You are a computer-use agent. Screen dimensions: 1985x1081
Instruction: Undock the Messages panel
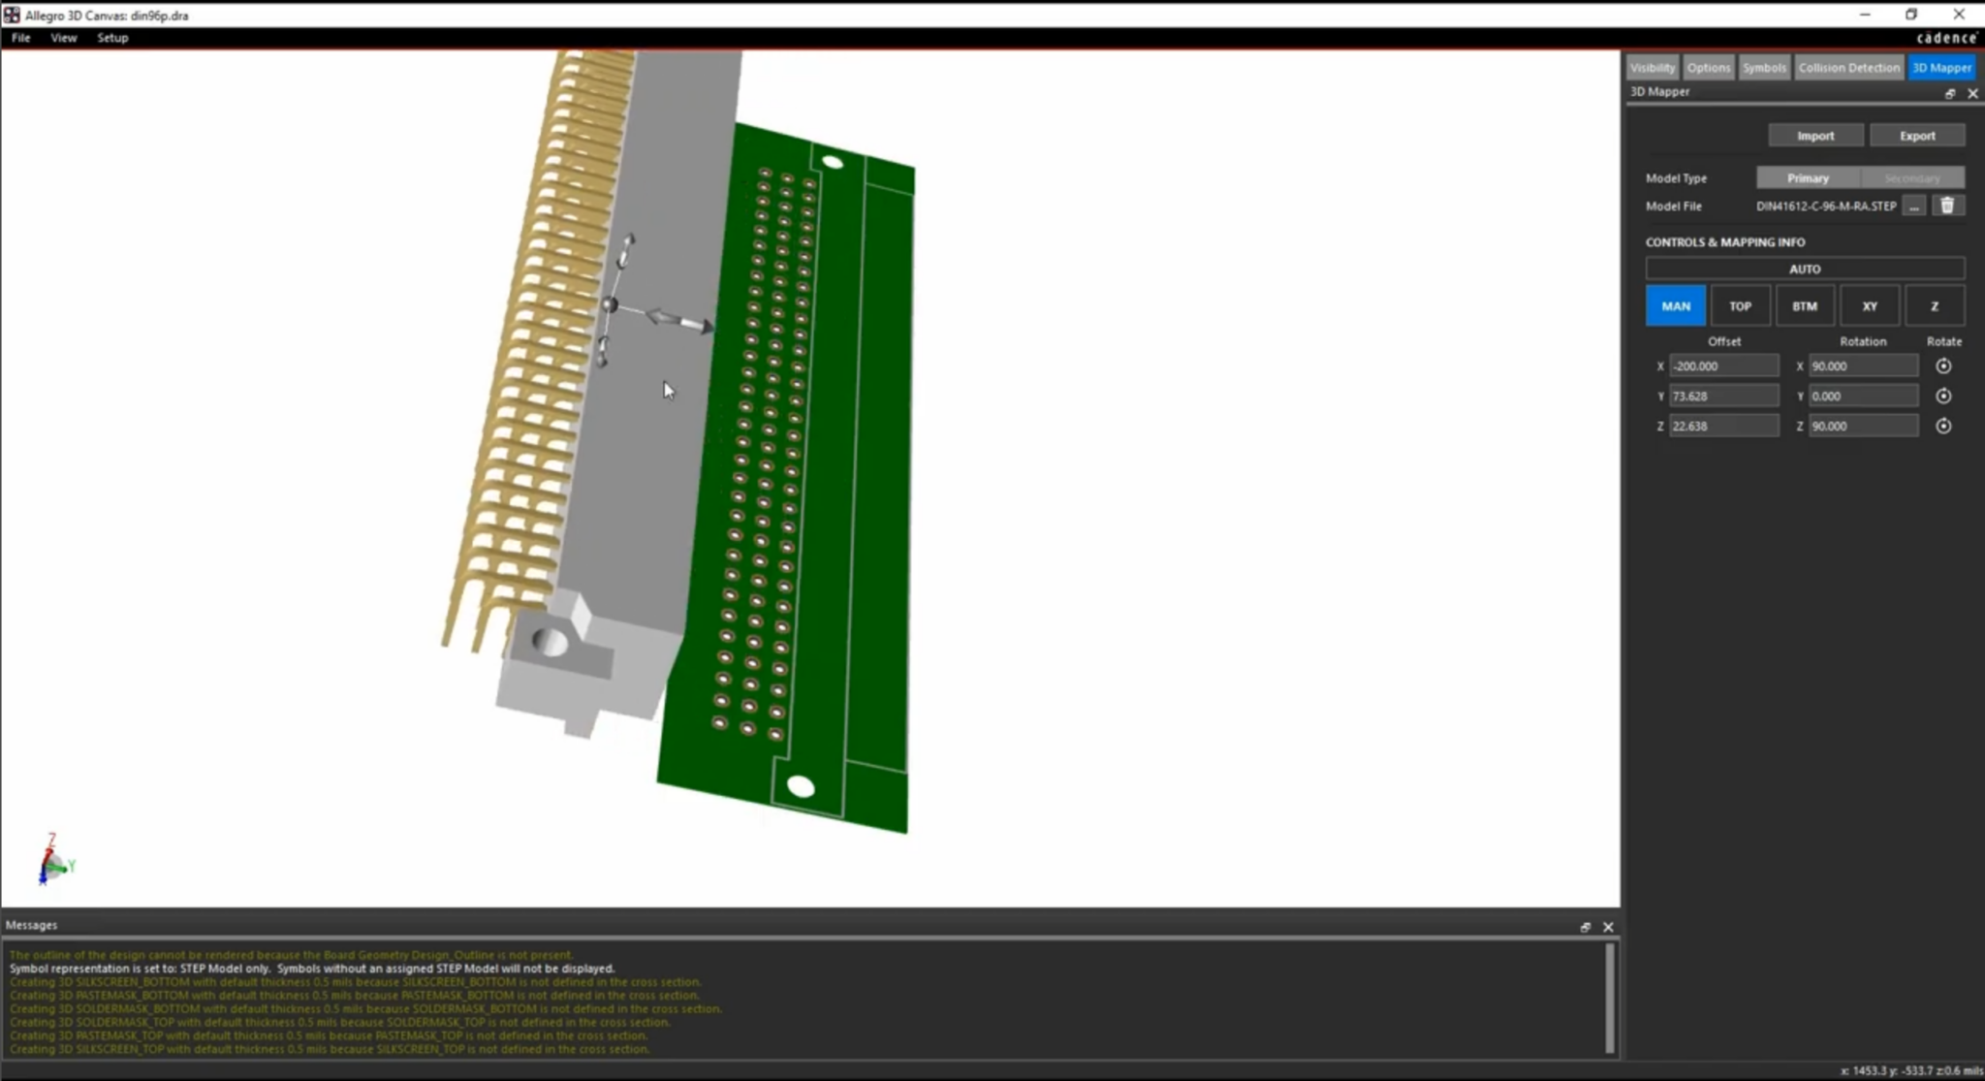tap(1586, 926)
